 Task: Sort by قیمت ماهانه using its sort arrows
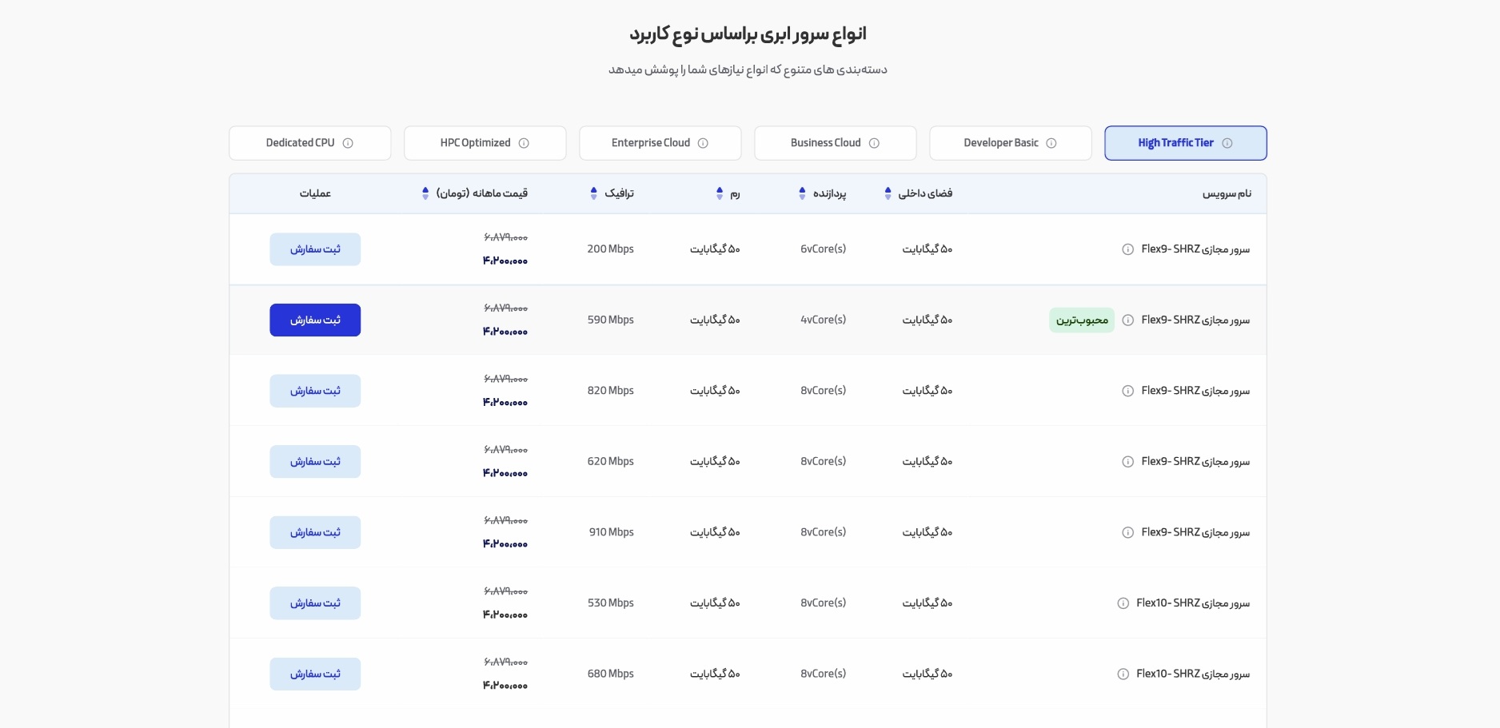[425, 193]
